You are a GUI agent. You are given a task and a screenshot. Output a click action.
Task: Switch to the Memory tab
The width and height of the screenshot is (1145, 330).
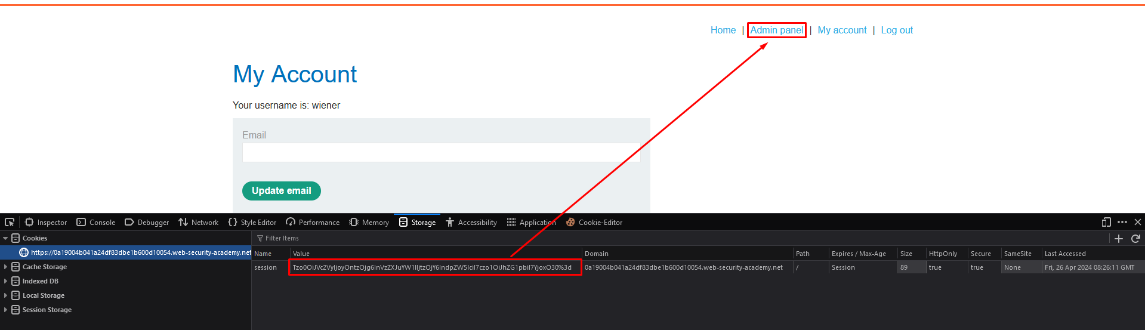point(369,222)
